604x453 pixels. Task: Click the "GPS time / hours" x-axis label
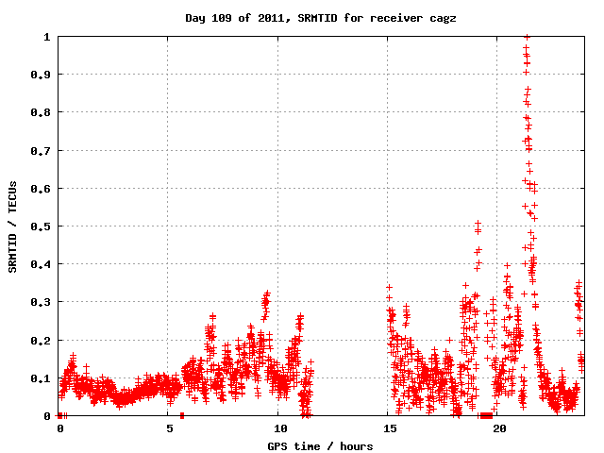click(x=320, y=445)
